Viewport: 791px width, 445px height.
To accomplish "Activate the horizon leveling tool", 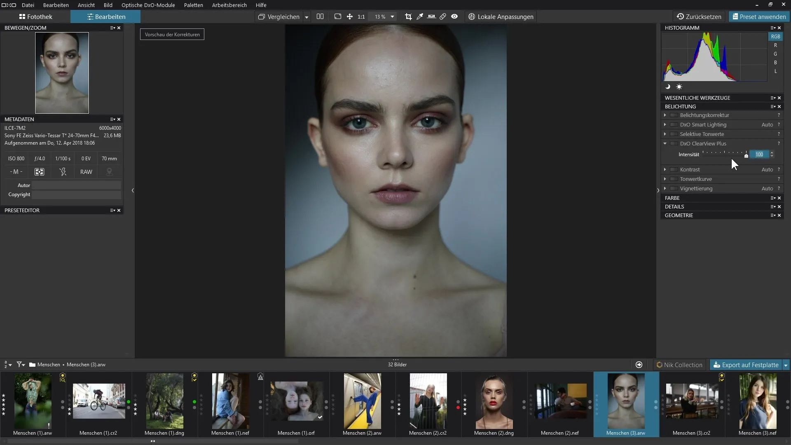I will [431, 16].
